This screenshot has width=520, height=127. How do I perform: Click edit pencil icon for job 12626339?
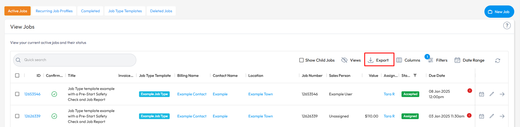click(x=492, y=116)
